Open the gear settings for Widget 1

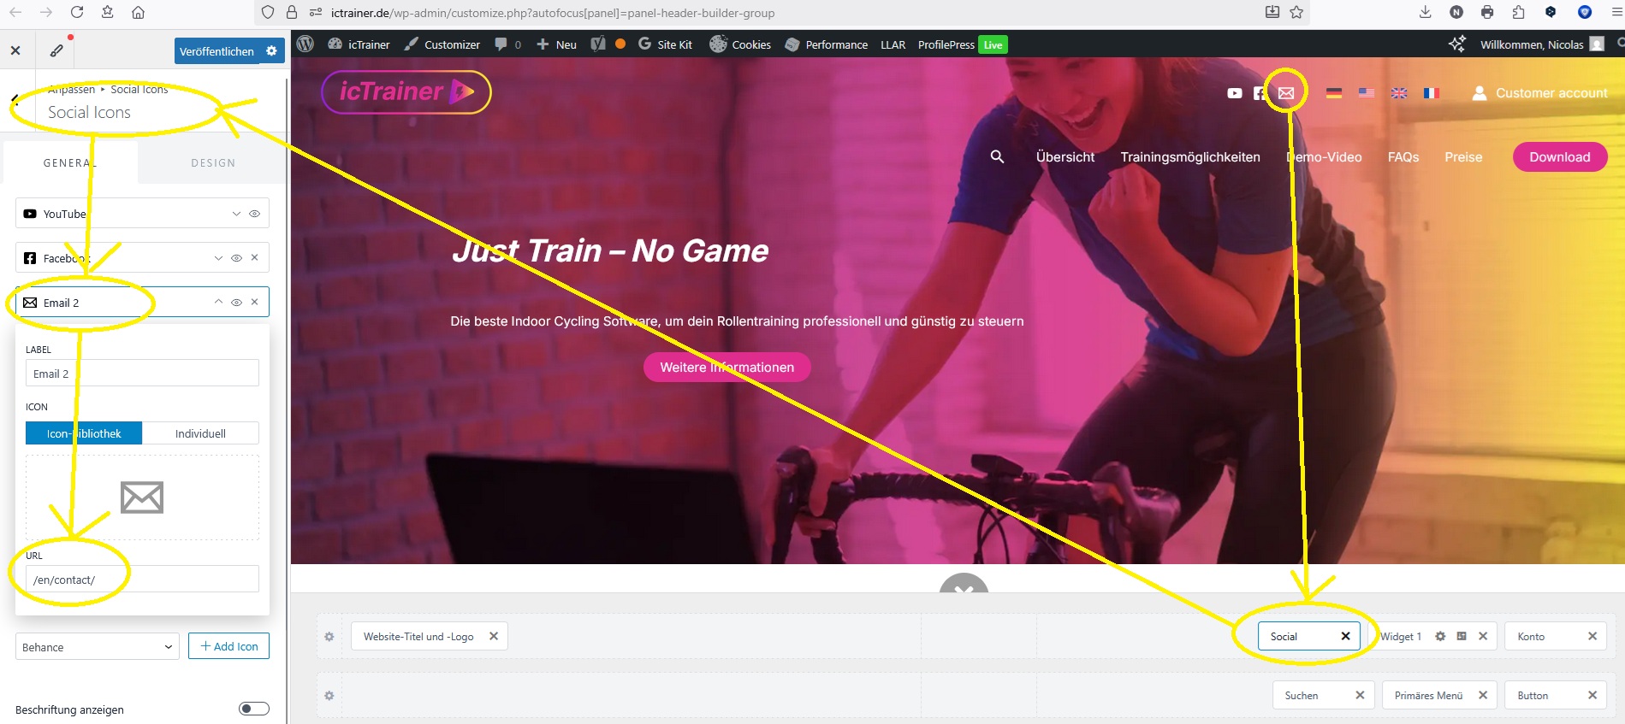1440,636
